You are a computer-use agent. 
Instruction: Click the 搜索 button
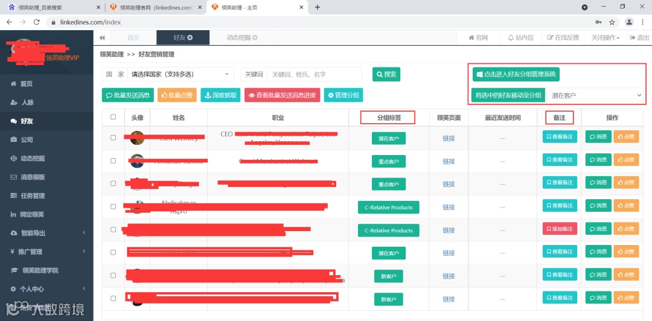pos(386,74)
